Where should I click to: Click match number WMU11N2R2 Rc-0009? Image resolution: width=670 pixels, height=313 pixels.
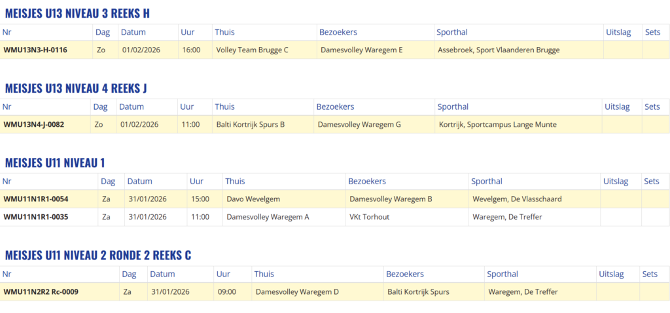(41, 291)
